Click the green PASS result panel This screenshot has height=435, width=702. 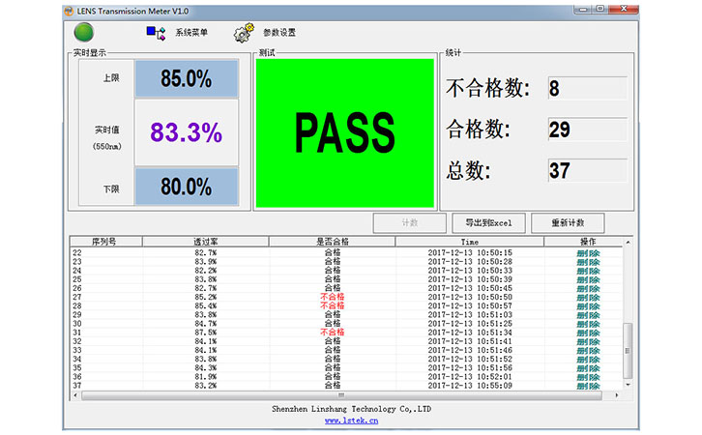point(344,133)
